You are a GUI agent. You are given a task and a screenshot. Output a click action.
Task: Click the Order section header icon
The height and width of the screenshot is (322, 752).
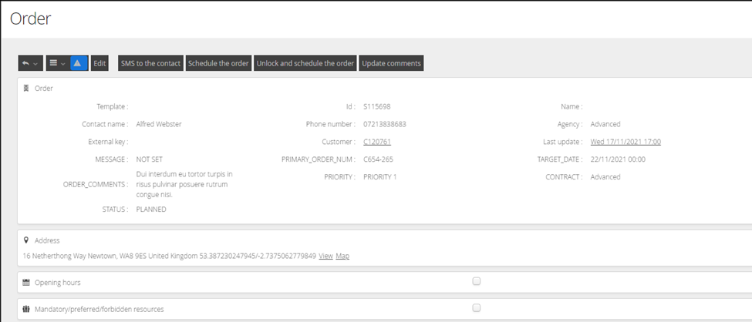coord(27,89)
